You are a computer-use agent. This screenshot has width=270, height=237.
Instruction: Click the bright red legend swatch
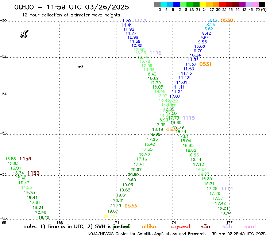pyautogui.click(x=222, y=4)
